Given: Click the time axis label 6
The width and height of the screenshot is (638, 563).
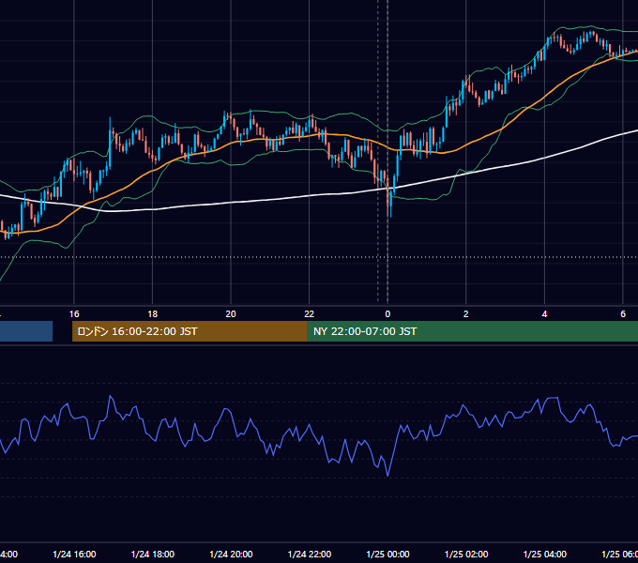Looking at the screenshot, I should click(623, 314).
